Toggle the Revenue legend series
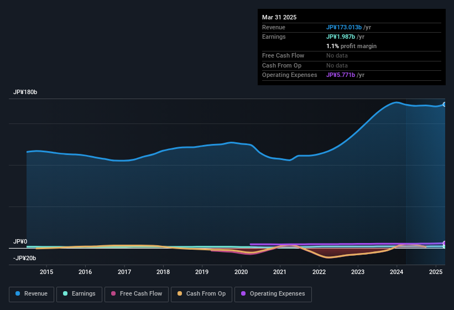 32,294
